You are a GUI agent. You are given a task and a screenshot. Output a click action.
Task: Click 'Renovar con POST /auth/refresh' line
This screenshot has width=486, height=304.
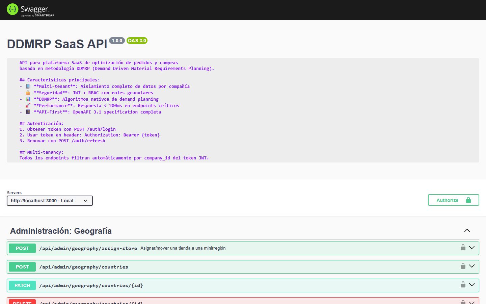click(62, 141)
